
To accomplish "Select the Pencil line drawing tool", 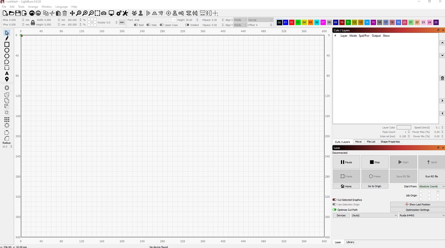I will tap(7, 38).
